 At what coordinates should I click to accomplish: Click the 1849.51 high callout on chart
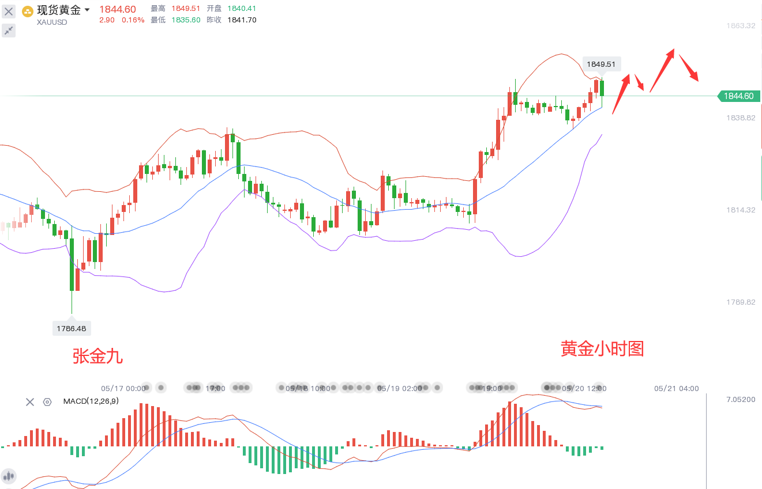(602, 65)
